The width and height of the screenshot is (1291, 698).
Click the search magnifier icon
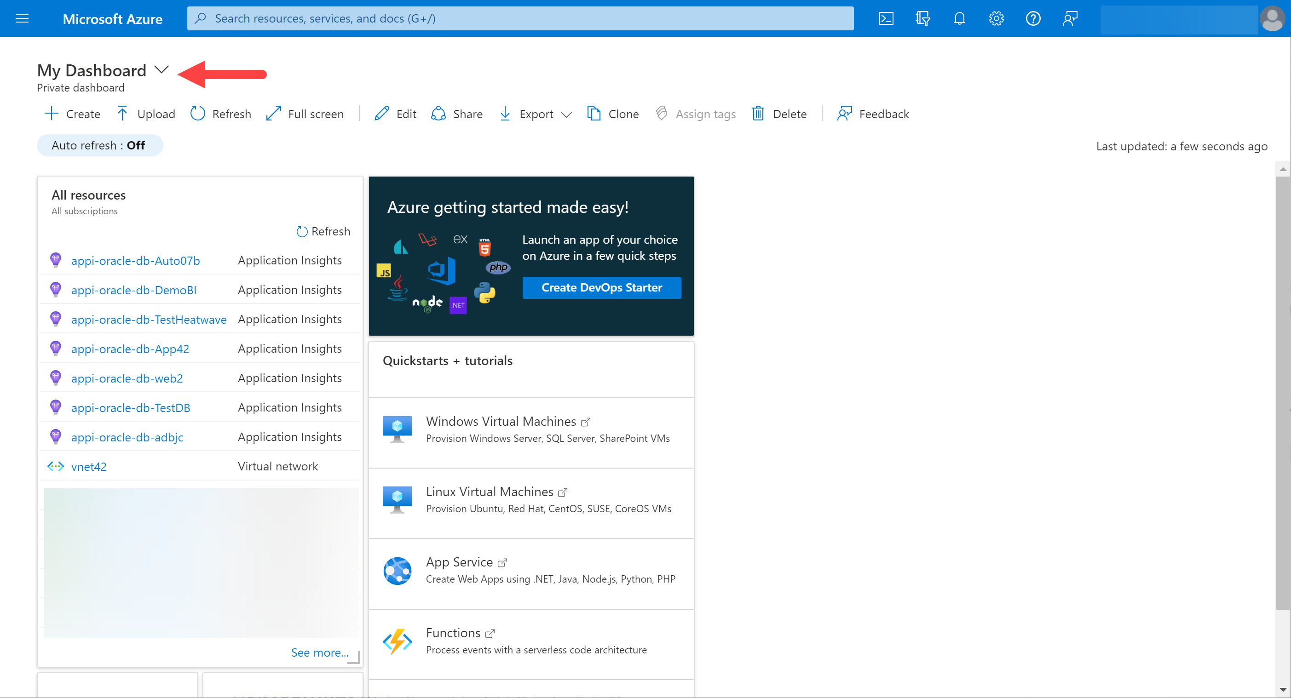click(x=201, y=18)
